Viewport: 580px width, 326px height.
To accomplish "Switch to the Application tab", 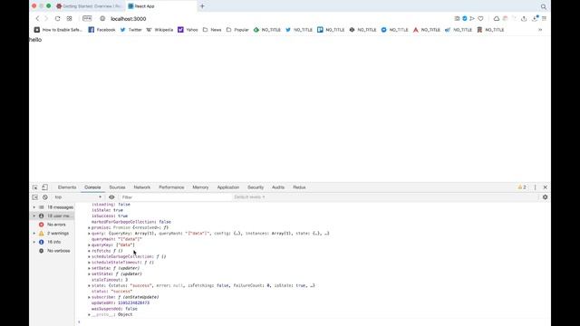I will (228, 187).
